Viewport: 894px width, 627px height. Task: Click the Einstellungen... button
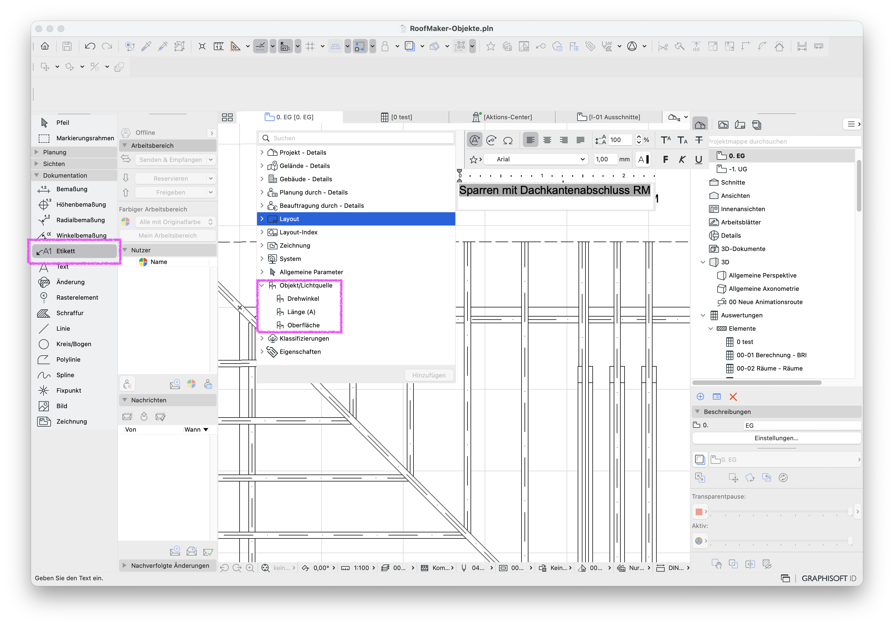[776, 438]
